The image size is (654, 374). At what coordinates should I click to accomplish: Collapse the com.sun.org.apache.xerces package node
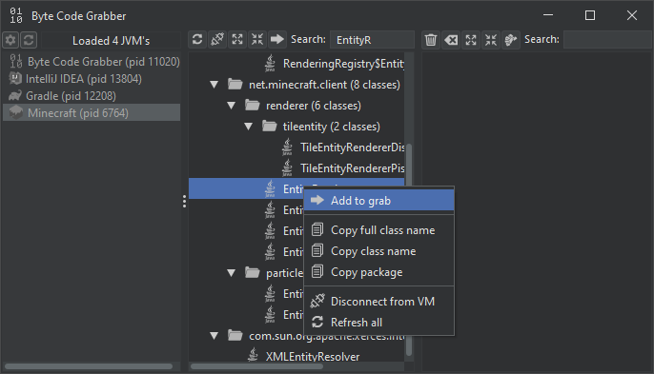214,336
